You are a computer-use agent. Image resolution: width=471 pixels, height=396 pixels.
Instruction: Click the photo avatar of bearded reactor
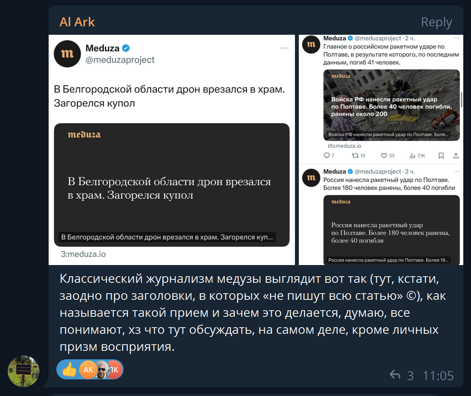pos(102,370)
